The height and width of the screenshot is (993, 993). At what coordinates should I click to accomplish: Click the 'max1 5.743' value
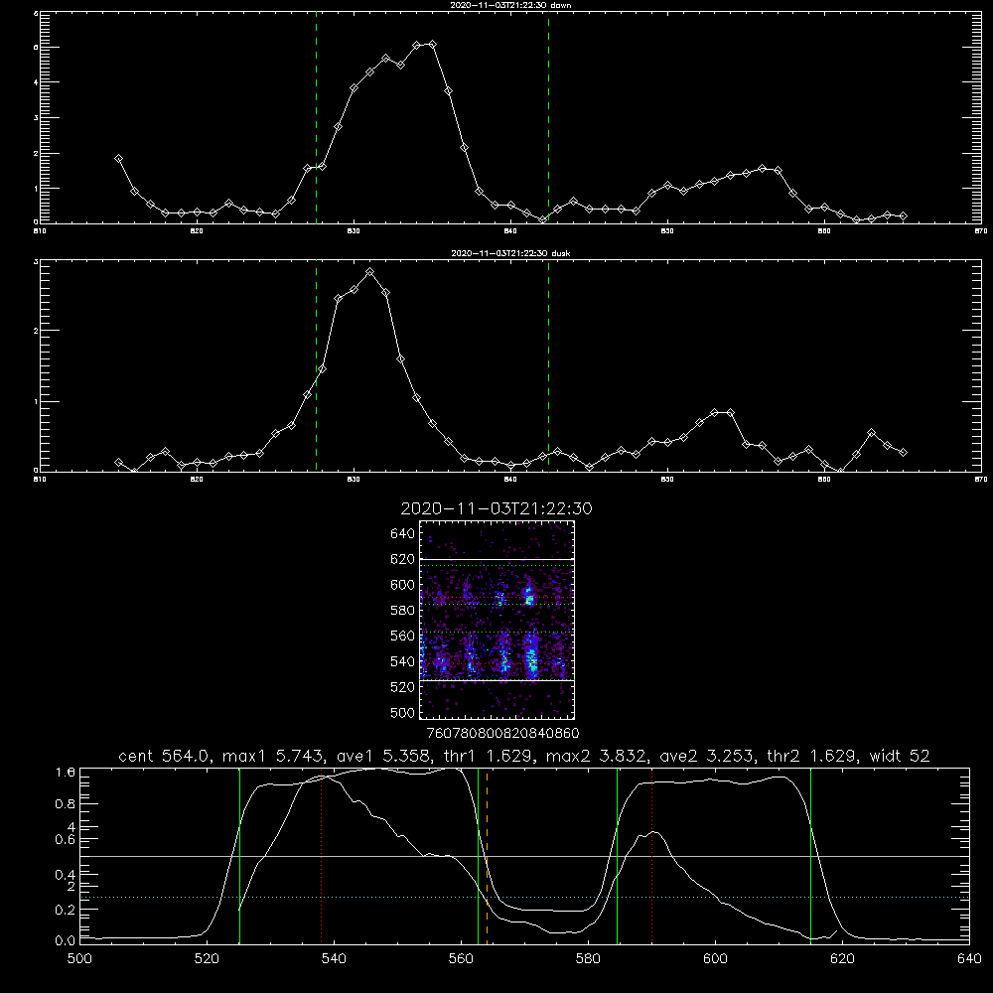[273, 756]
